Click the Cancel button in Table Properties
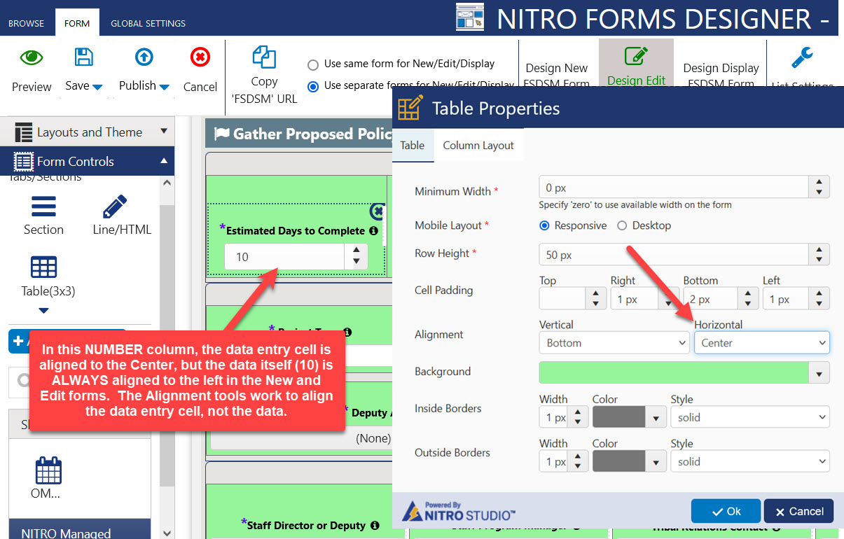 798,511
